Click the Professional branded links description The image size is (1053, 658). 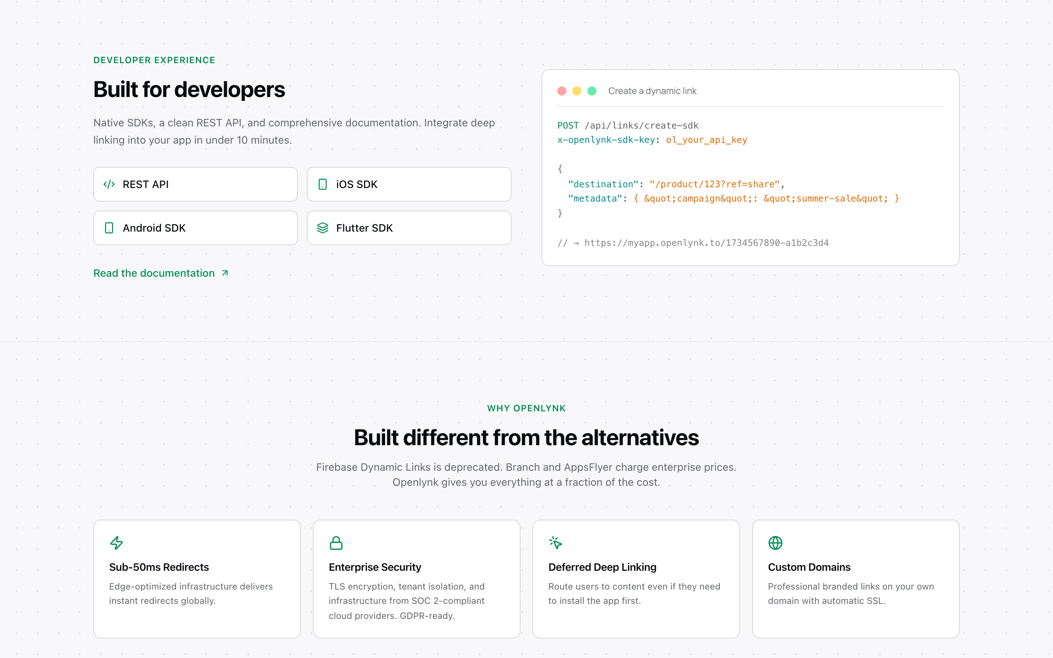pyautogui.click(x=851, y=594)
